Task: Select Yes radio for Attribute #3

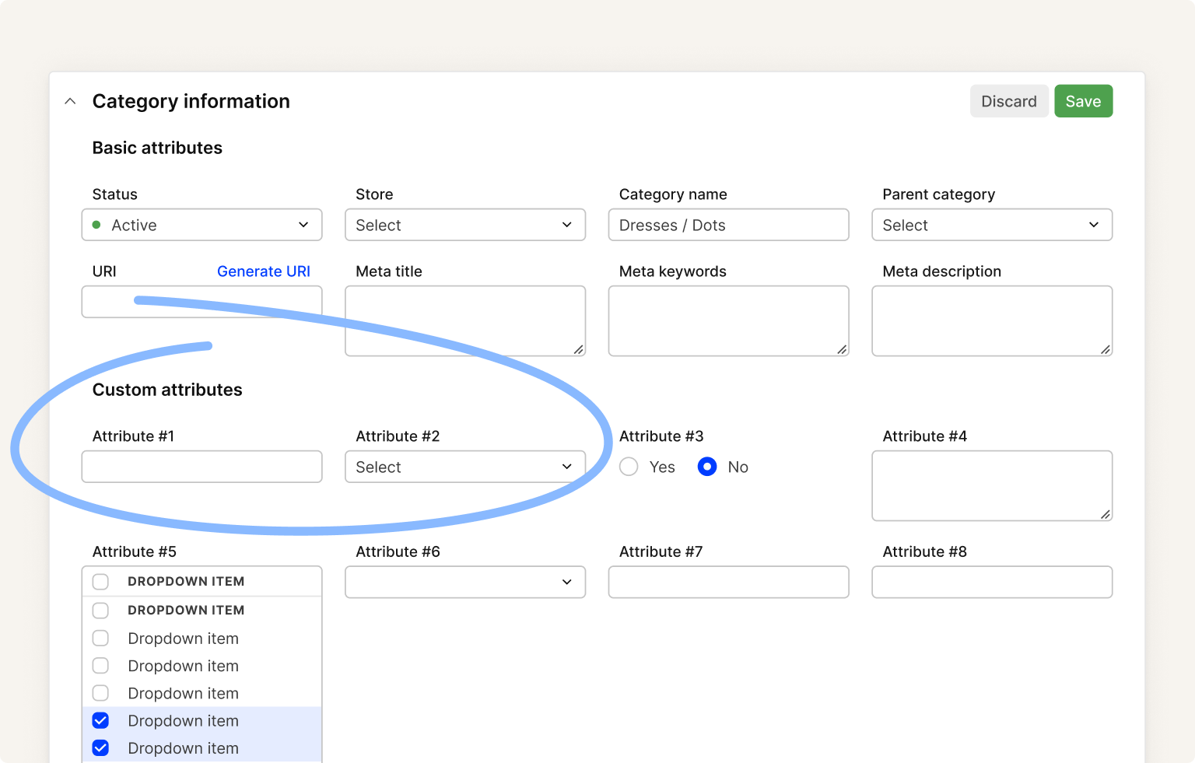Action: [x=629, y=467]
